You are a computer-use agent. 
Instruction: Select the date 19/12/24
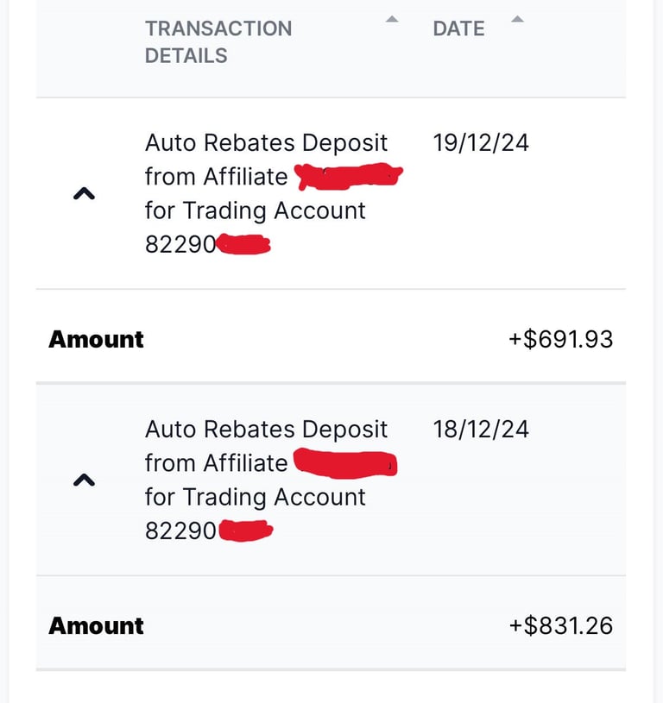click(x=482, y=142)
